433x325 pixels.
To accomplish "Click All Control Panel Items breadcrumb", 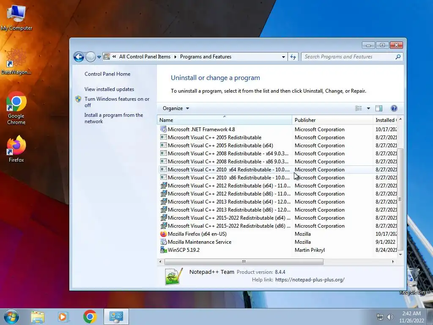I will [x=145, y=57].
